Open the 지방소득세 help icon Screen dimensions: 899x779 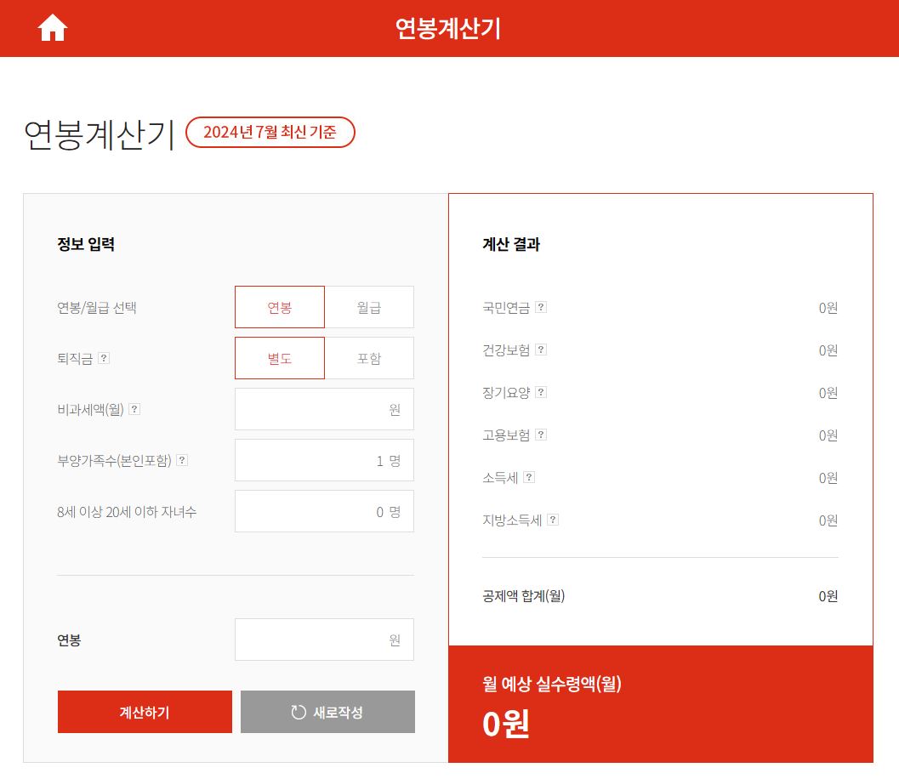click(x=554, y=520)
